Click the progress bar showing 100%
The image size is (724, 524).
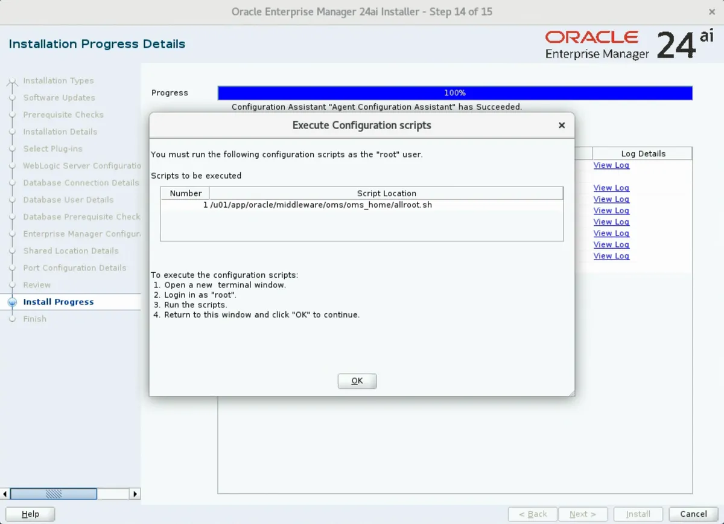(455, 93)
